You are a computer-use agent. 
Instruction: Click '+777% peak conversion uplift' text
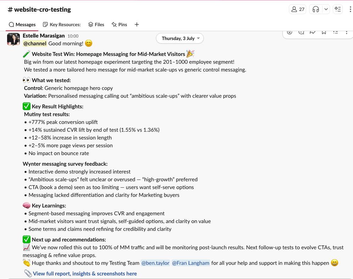[x=63, y=122]
